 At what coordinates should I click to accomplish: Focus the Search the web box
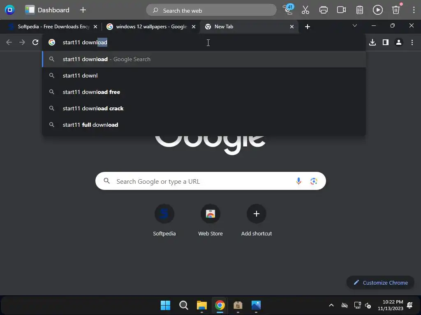(x=211, y=10)
